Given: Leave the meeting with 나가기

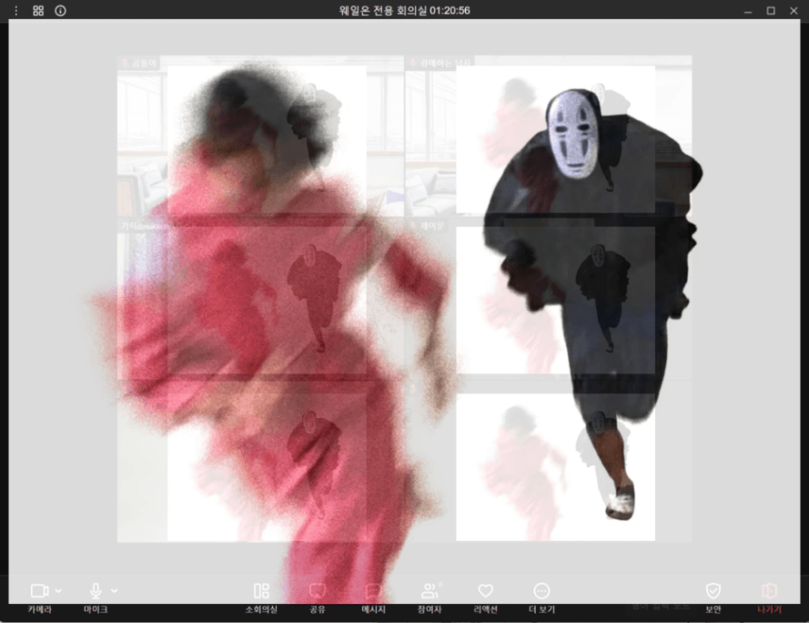Looking at the screenshot, I should coord(769,597).
